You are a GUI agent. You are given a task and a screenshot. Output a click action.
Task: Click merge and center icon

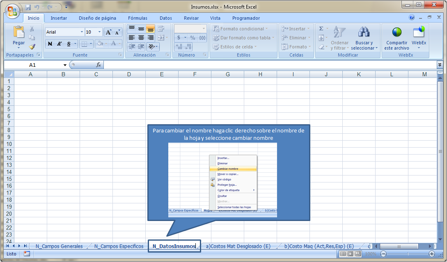point(161,38)
